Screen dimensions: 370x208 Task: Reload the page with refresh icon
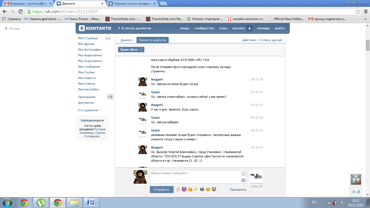pos(20,12)
